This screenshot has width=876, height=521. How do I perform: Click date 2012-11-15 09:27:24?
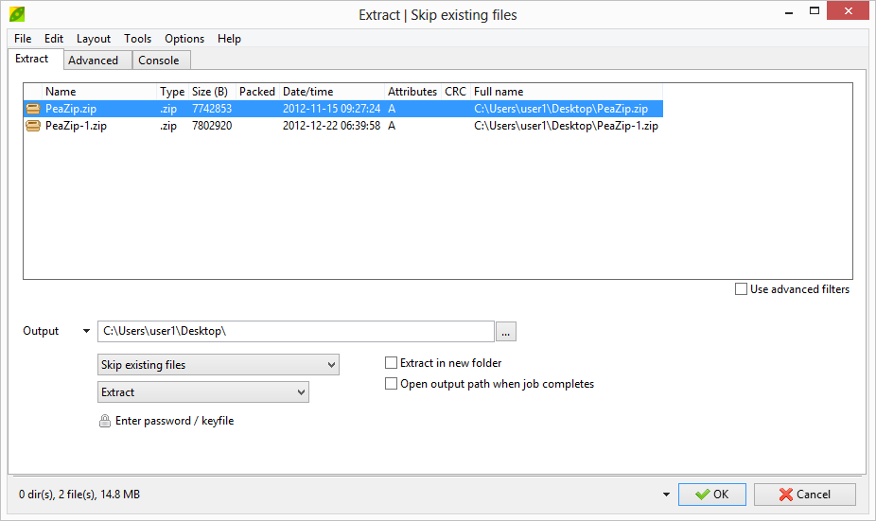tap(331, 109)
